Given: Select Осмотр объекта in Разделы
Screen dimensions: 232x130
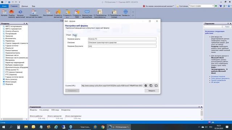Looking at the screenshot, I should pyautogui.click(x=12, y=31).
